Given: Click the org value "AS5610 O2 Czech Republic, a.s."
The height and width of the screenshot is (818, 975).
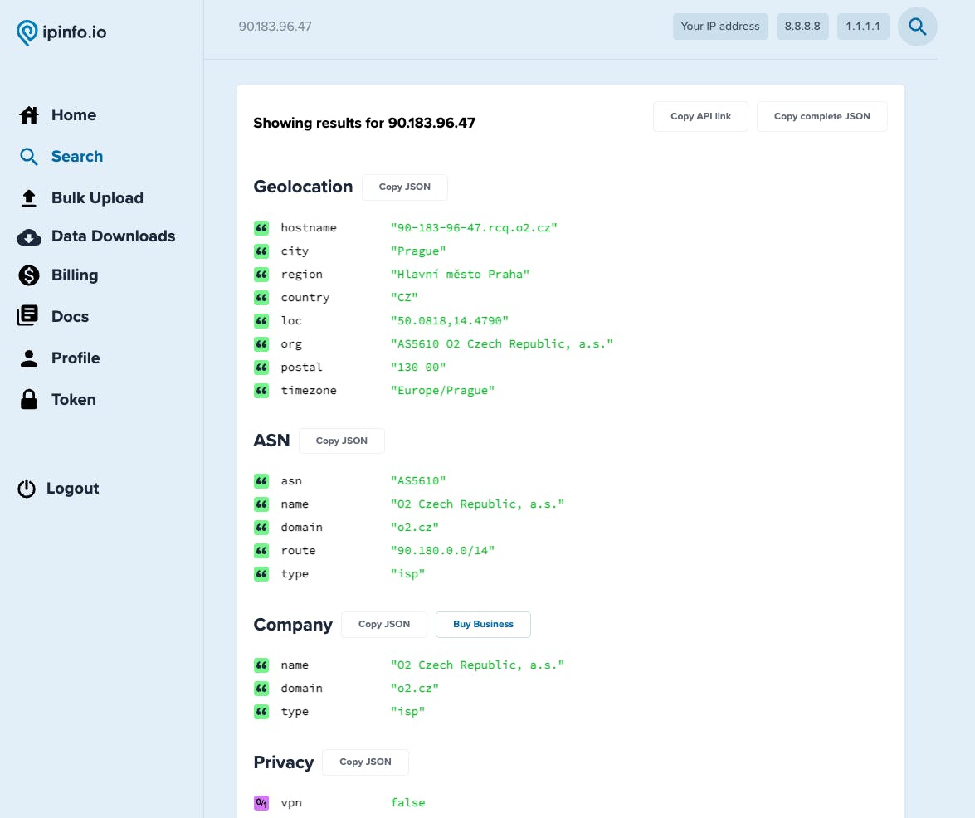Looking at the screenshot, I should 501,343.
